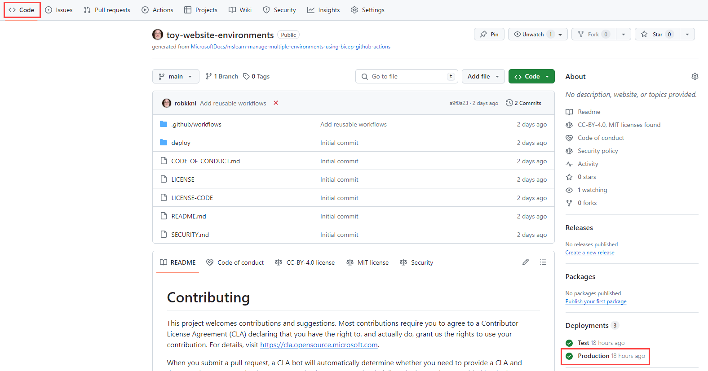This screenshot has width=708, height=371.
Task: Open the README.md file
Action: click(189, 216)
